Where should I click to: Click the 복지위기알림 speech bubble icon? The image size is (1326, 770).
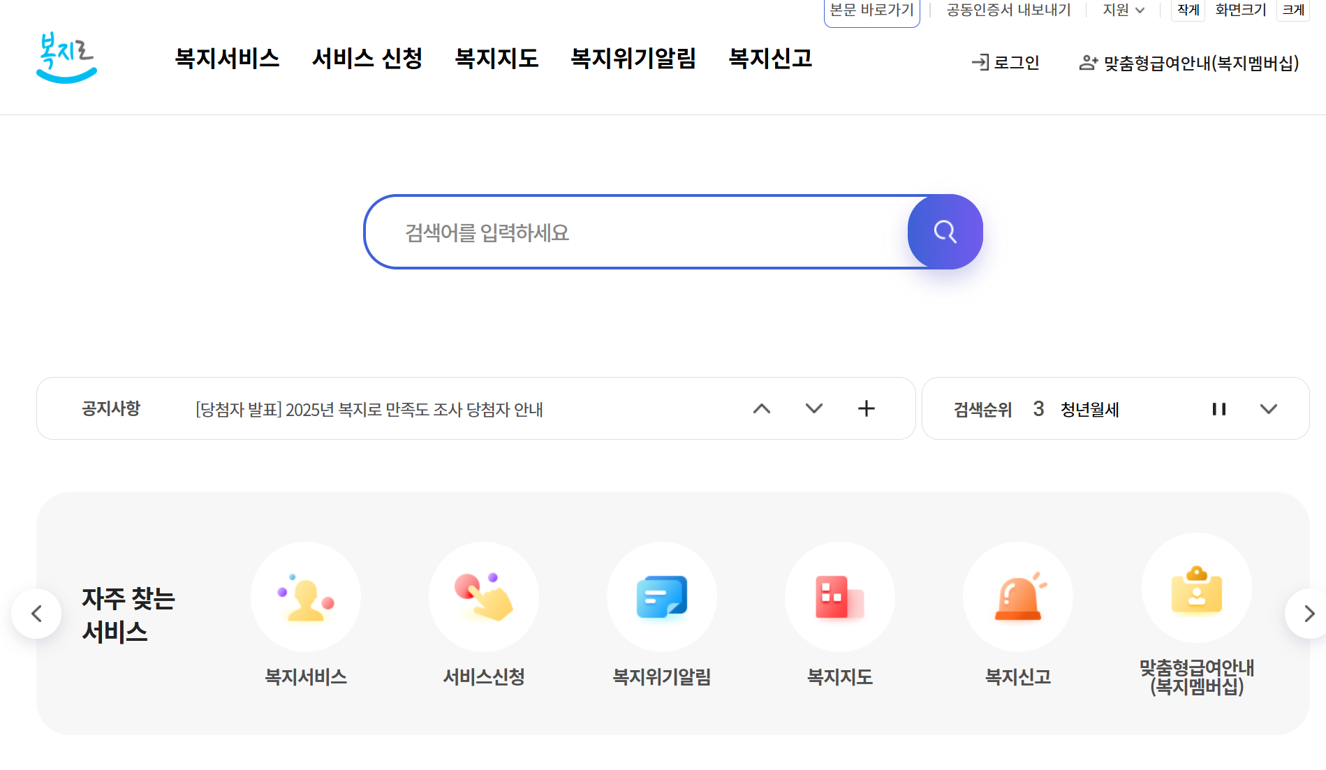662,597
